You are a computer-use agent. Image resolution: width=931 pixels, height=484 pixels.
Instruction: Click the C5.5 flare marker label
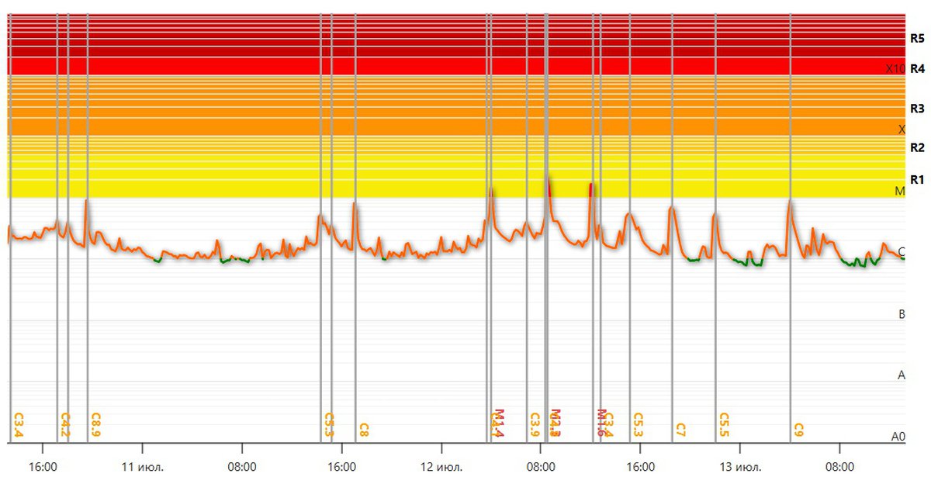tap(724, 425)
